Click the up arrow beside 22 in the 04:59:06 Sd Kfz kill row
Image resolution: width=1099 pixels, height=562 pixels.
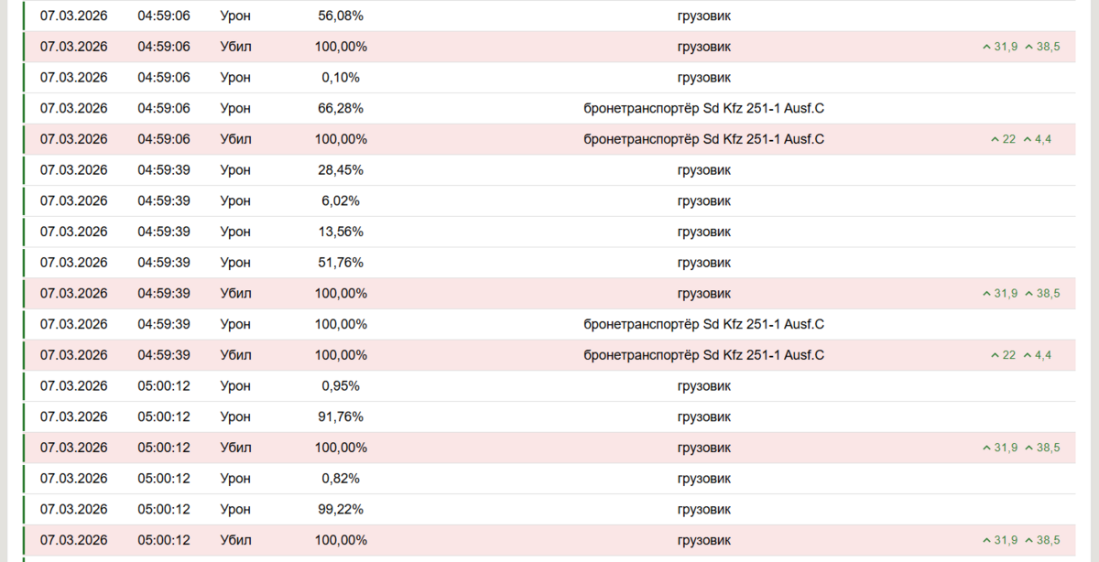(x=995, y=139)
